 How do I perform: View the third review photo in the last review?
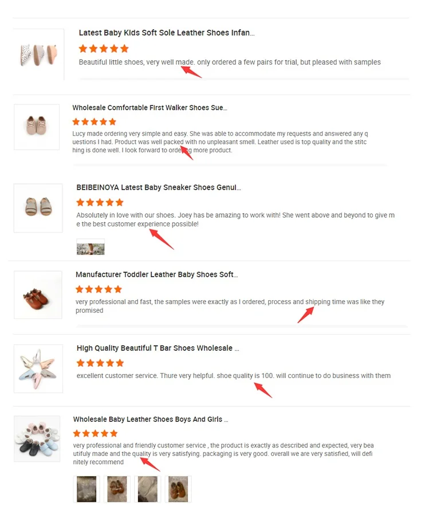(x=147, y=489)
